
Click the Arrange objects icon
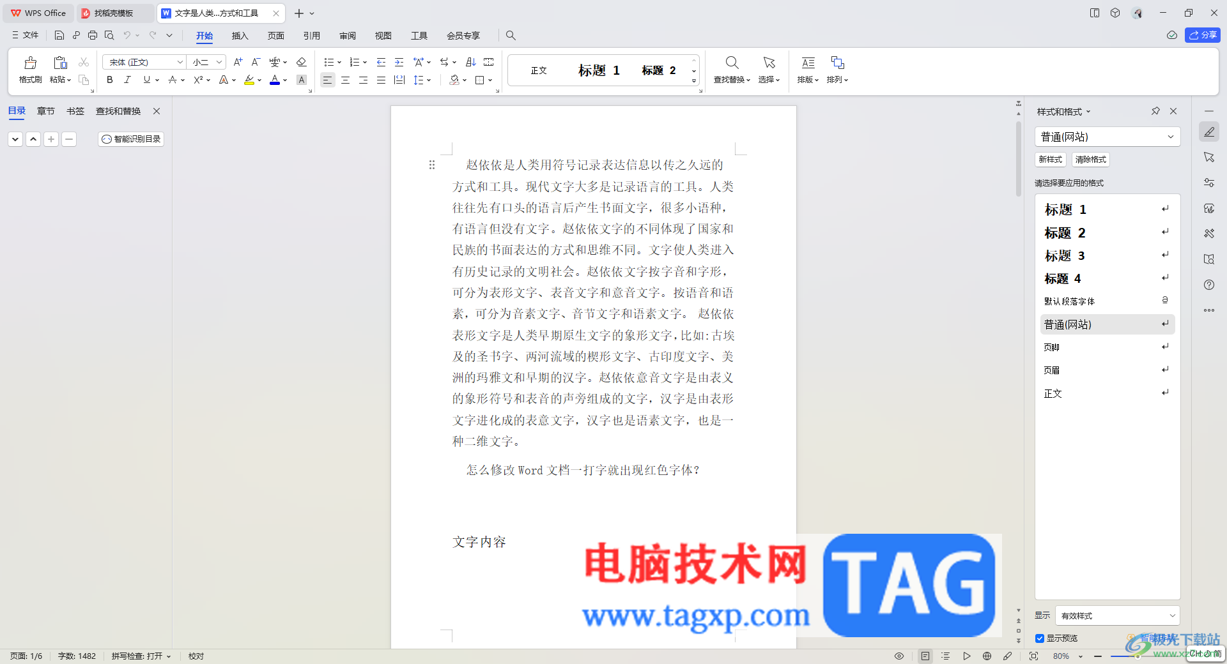837,63
